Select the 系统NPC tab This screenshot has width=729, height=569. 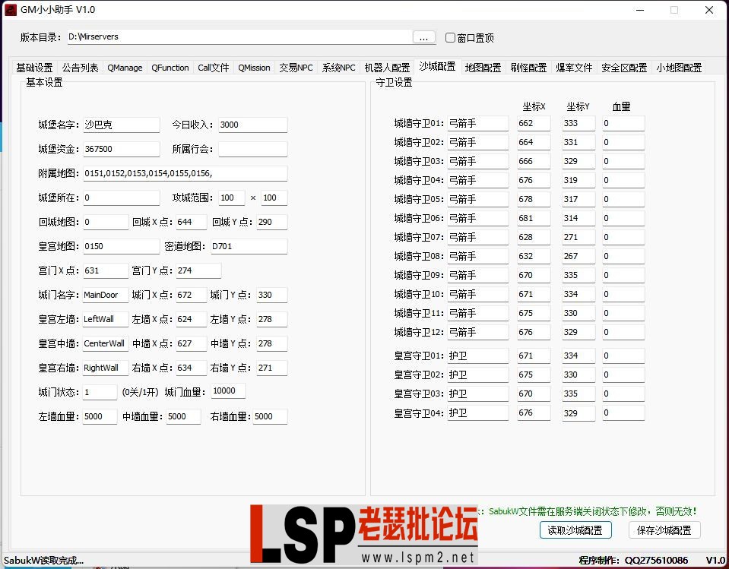click(x=338, y=67)
